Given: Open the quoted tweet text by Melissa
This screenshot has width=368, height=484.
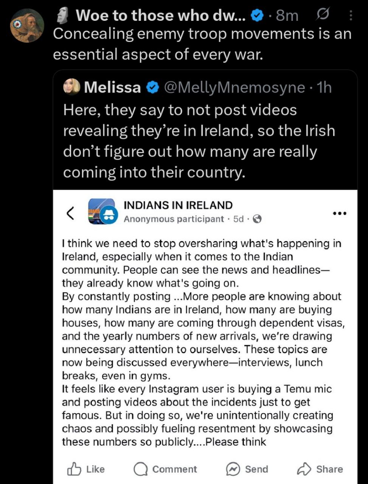Looking at the screenshot, I should click(x=199, y=141).
